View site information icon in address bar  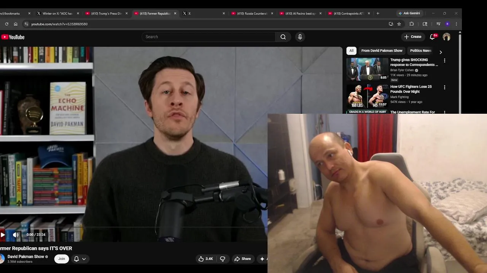tap(26, 24)
